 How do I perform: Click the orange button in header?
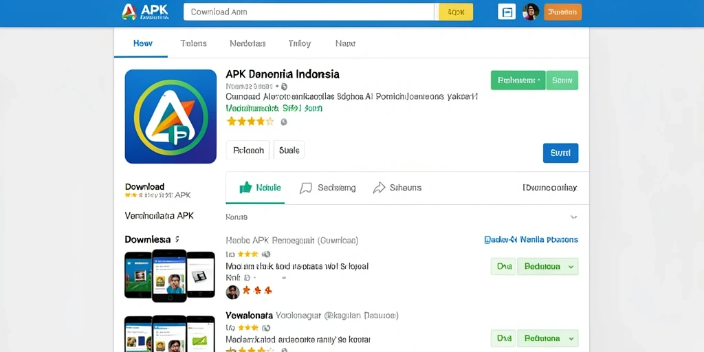tap(562, 12)
